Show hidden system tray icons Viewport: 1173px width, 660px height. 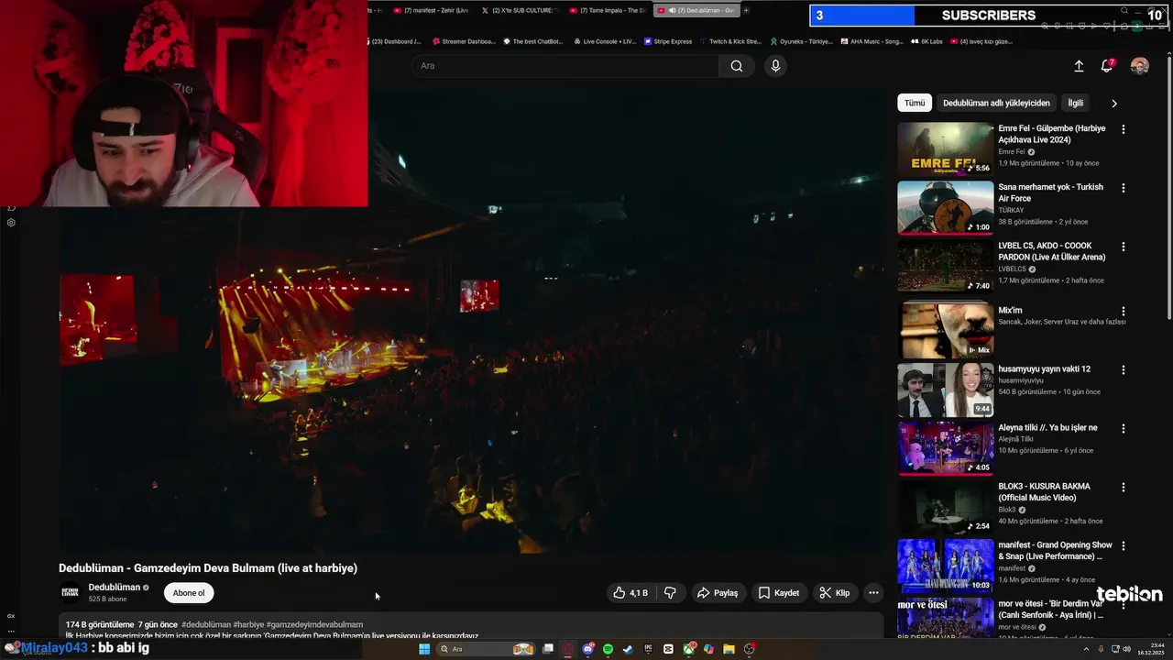(1086, 649)
